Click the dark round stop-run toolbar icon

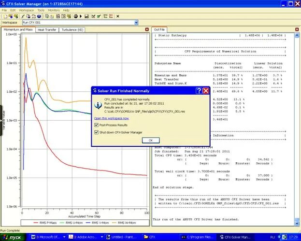pos(76,16)
